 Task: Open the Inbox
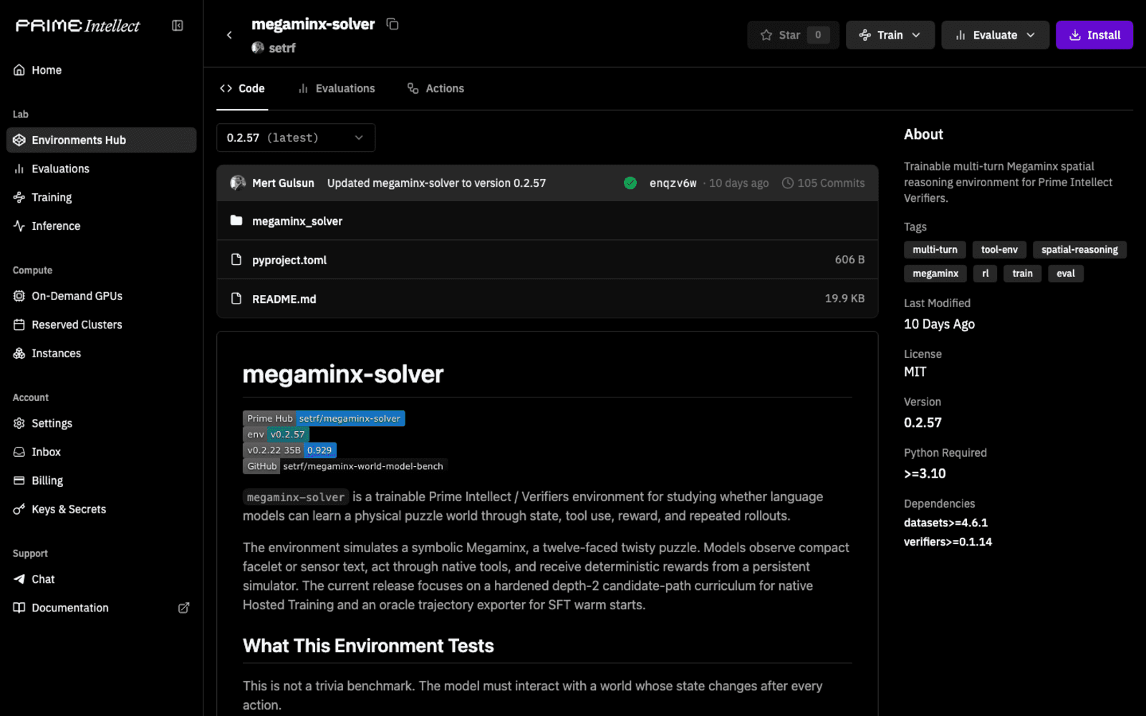tap(101, 452)
